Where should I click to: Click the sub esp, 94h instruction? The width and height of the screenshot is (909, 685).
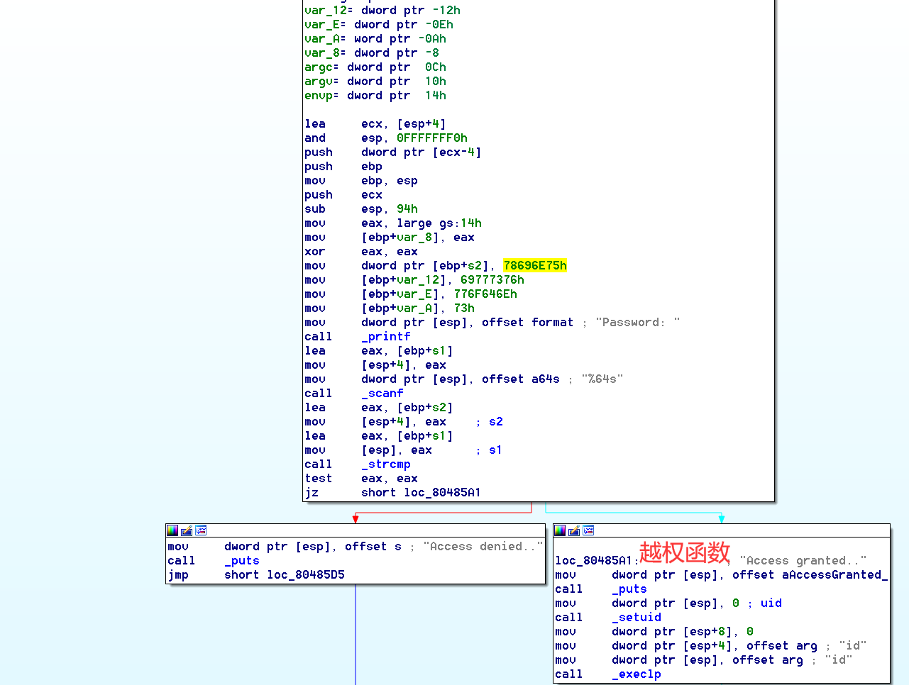pyautogui.click(x=361, y=209)
